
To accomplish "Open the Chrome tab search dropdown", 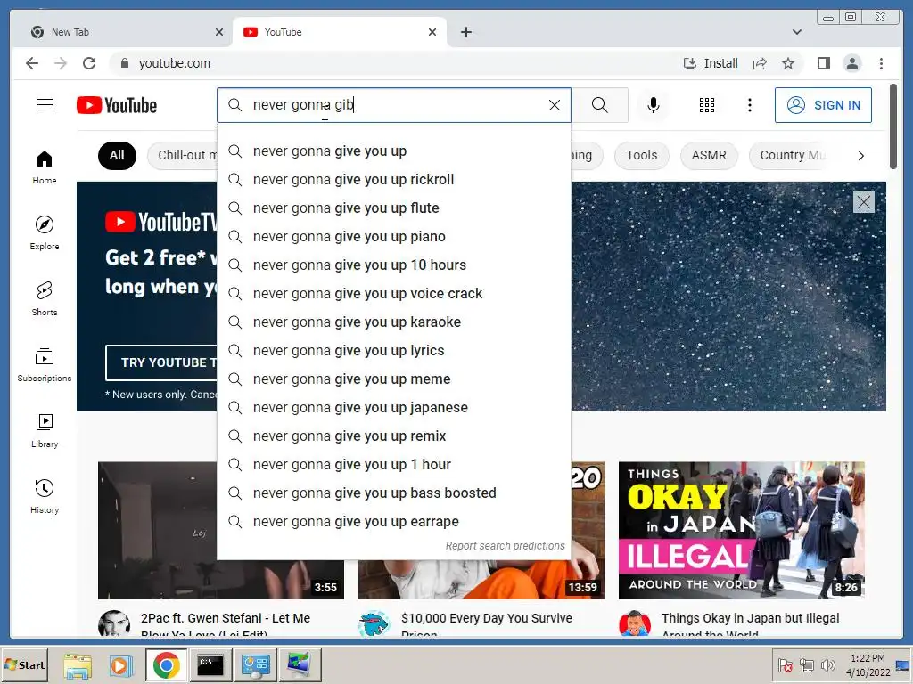I will [796, 32].
